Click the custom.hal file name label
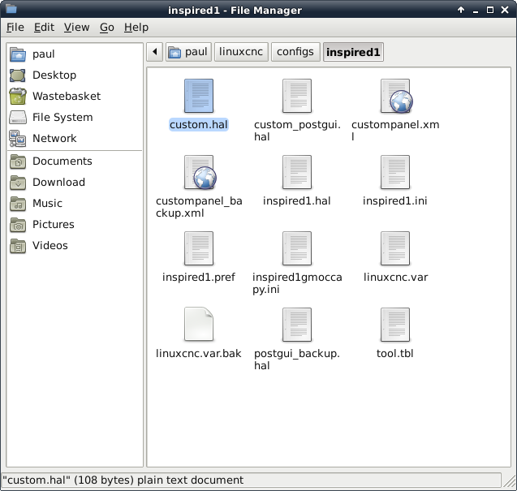This screenshot has height=491, width=517. point(199,125)
